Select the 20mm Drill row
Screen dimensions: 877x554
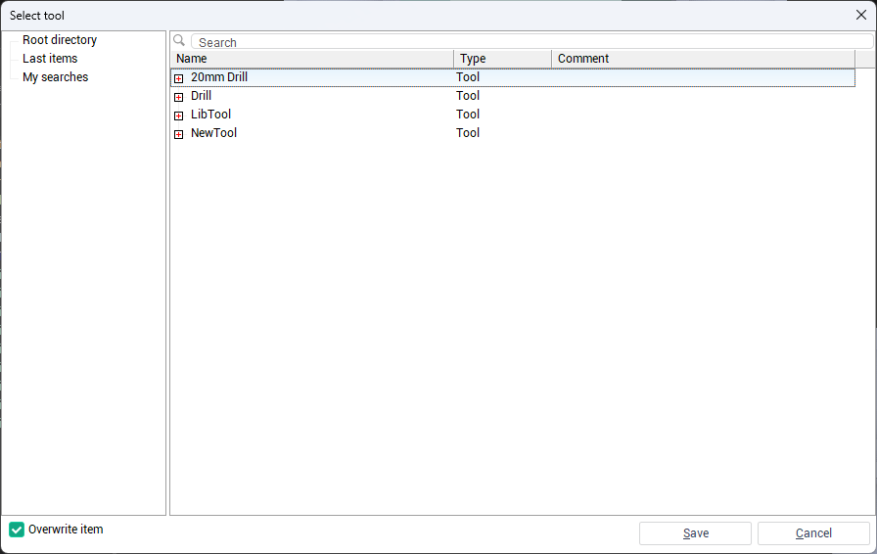click(219, 77)
